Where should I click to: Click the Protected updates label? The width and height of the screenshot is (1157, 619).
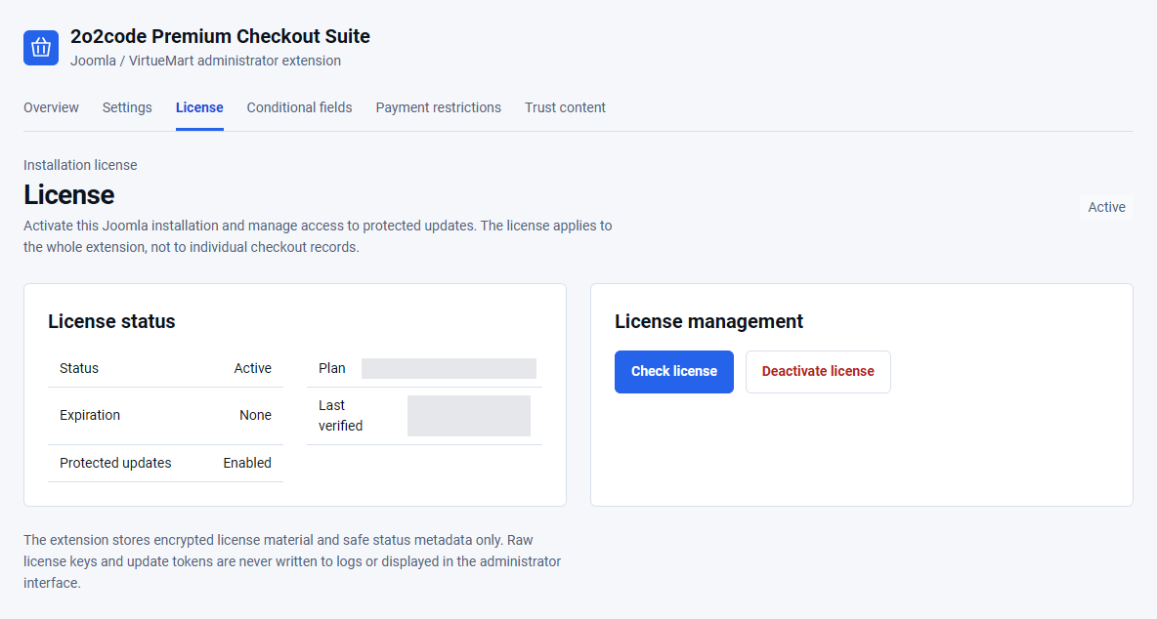(115, 463)
